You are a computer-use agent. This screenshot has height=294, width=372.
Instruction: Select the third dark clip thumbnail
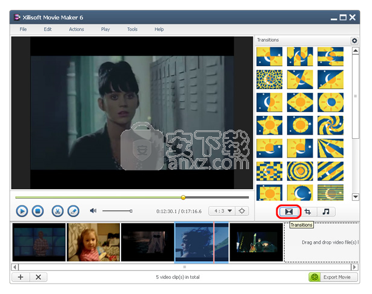click(148, 242)
